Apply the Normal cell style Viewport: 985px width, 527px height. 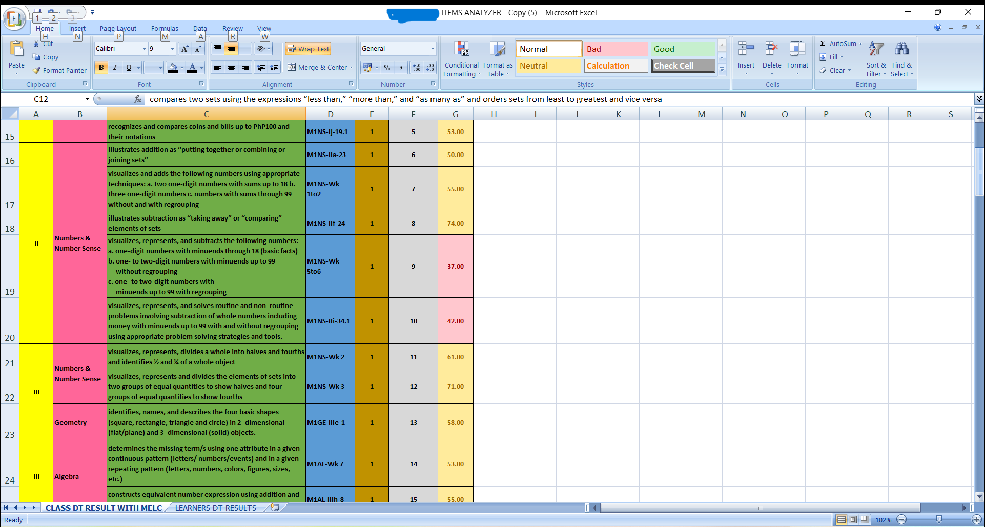point(548,49)
